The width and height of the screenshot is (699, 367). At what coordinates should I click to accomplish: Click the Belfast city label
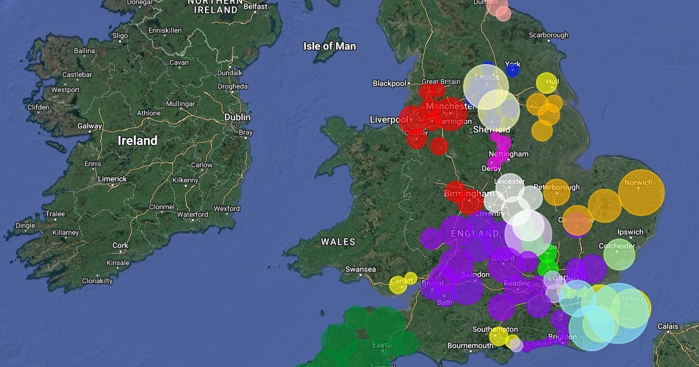(x=256, y=7)
